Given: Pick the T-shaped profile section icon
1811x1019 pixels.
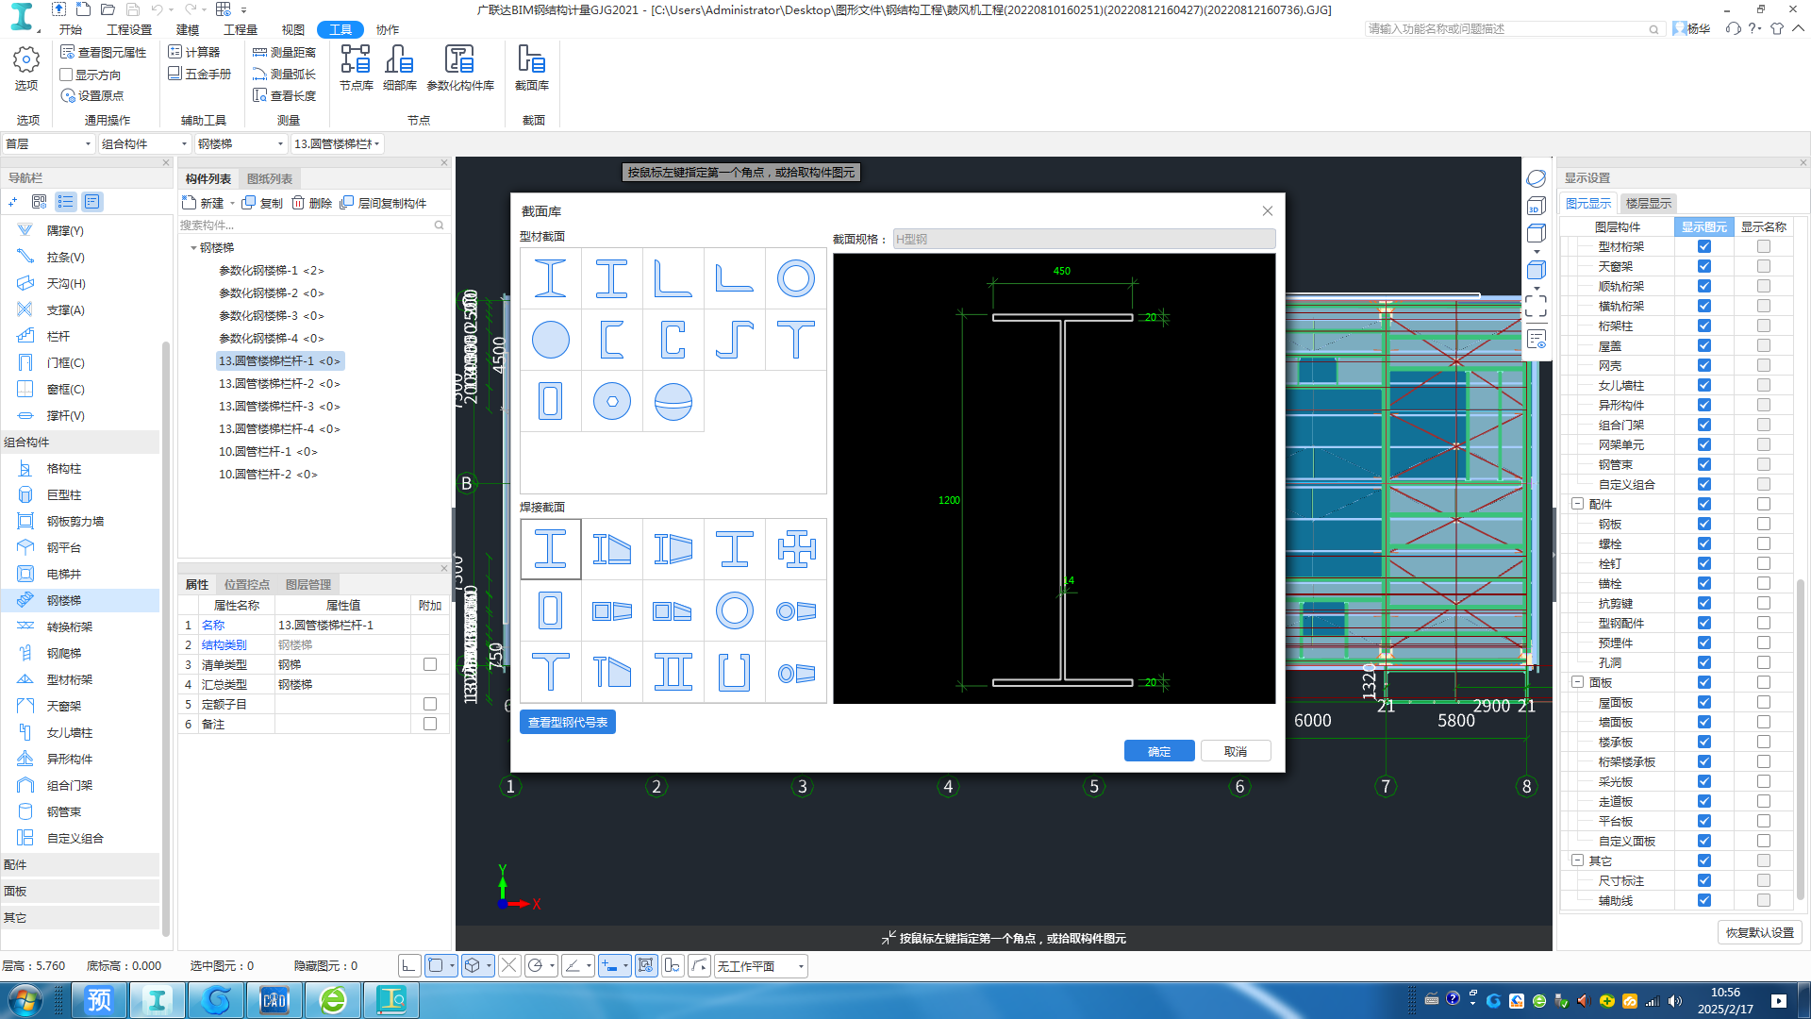Looking at the screenshot, I should point(795,340).
